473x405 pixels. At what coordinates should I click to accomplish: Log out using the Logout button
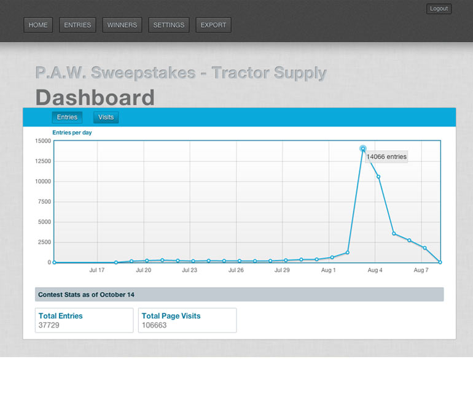(x=439, y=9)
